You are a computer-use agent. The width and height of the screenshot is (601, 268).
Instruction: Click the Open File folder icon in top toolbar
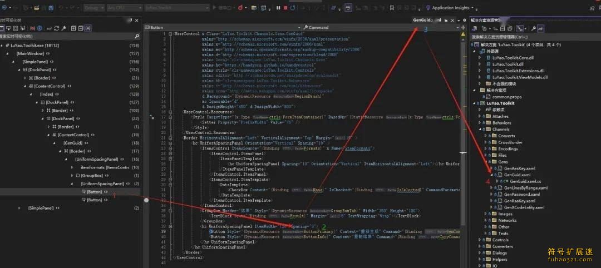pos(36,8)
